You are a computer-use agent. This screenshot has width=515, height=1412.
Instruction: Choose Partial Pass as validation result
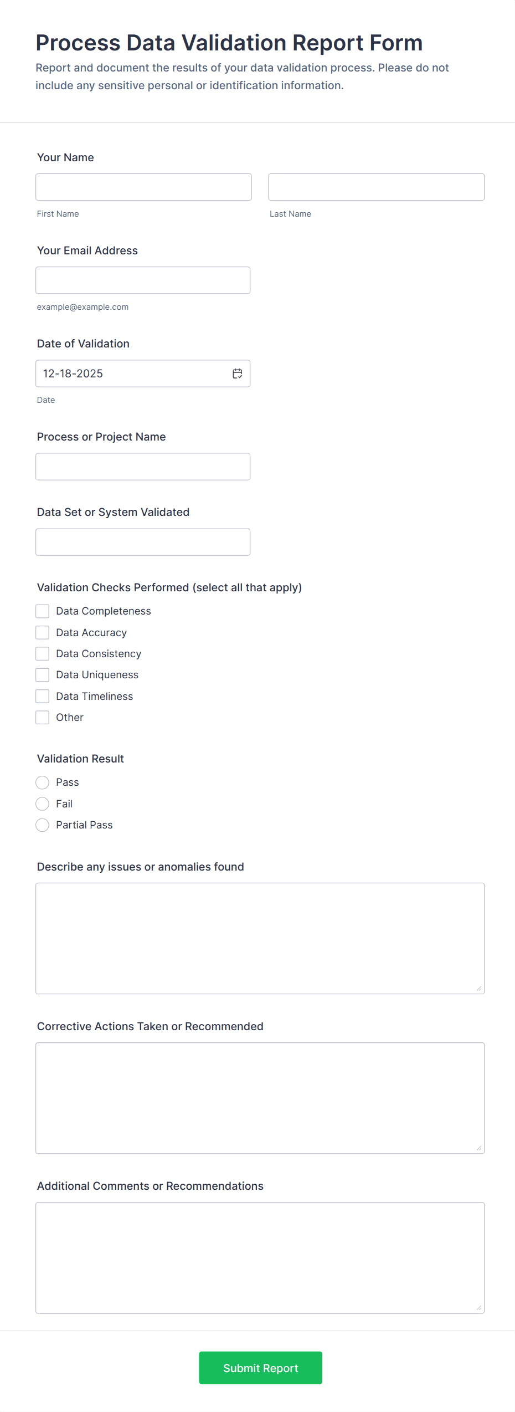(42, 825)
